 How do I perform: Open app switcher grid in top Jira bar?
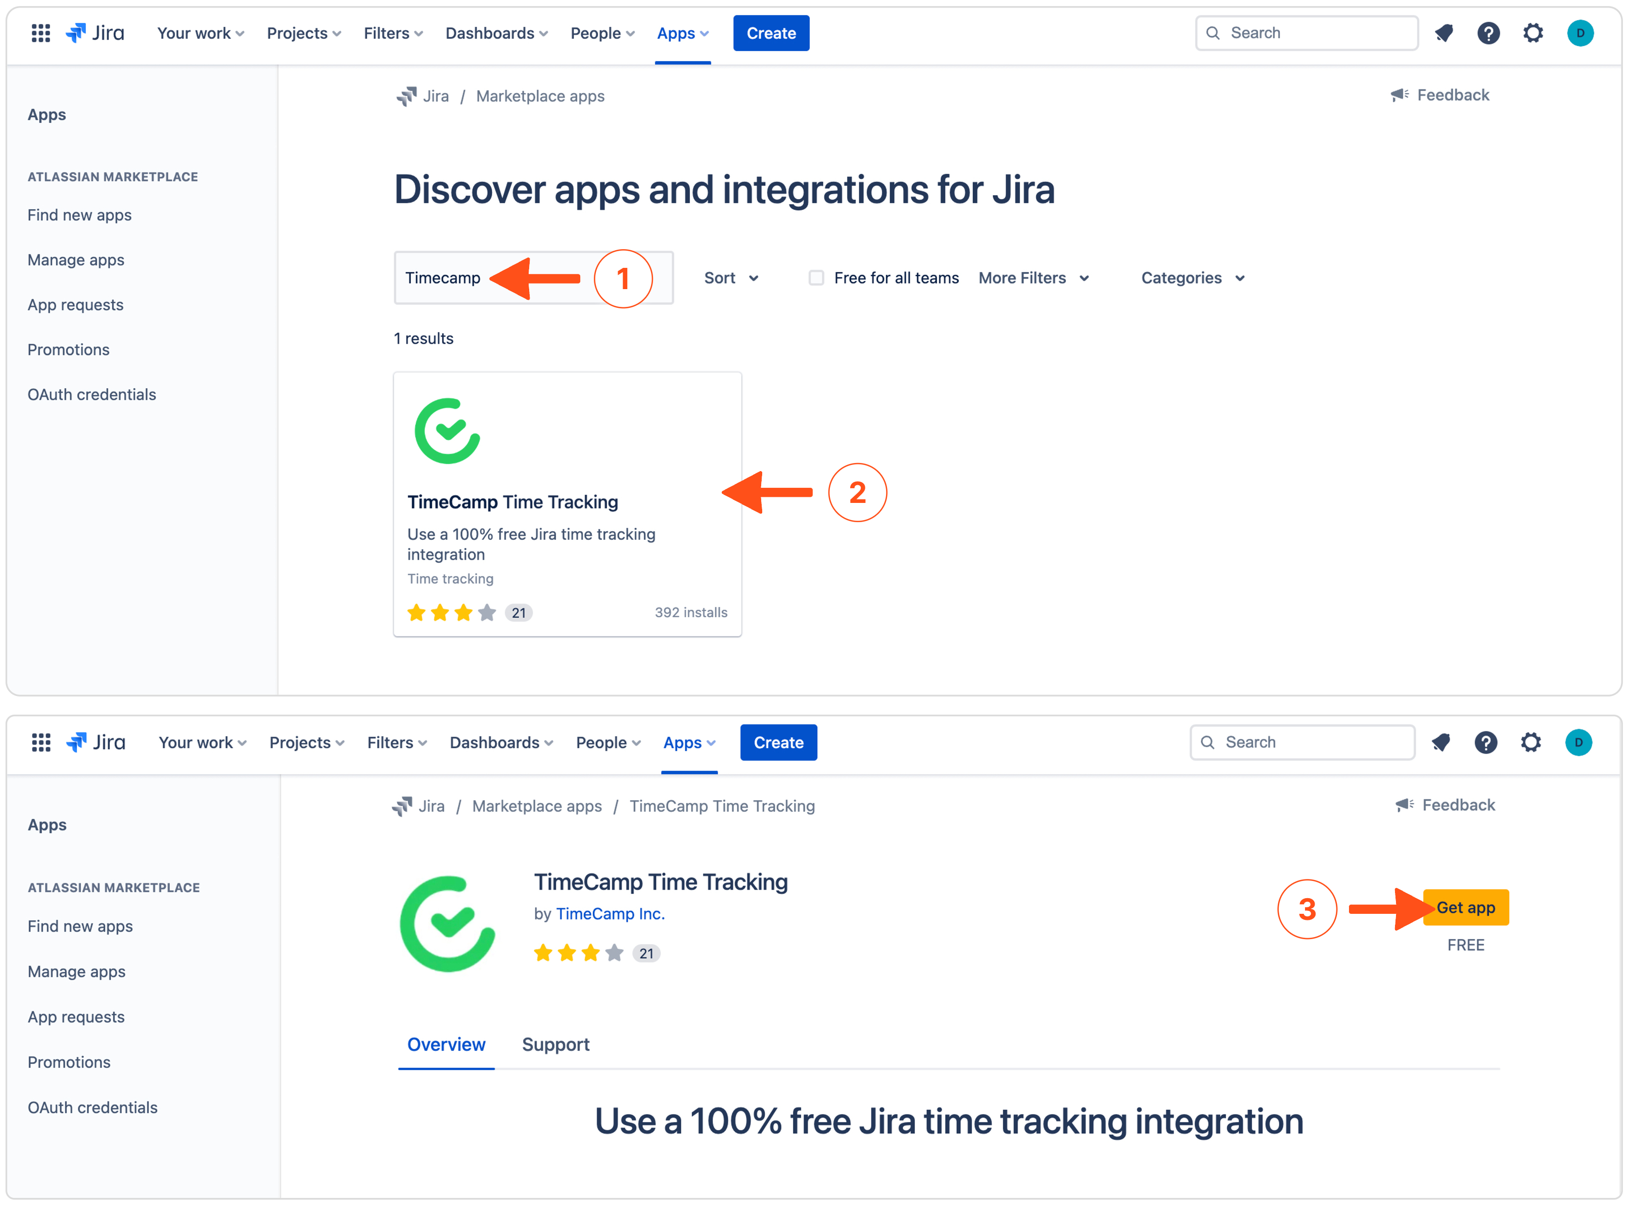[x=41, y=33]
